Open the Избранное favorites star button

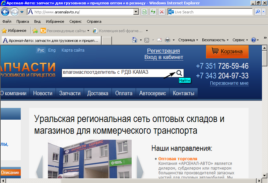(14, 30)
